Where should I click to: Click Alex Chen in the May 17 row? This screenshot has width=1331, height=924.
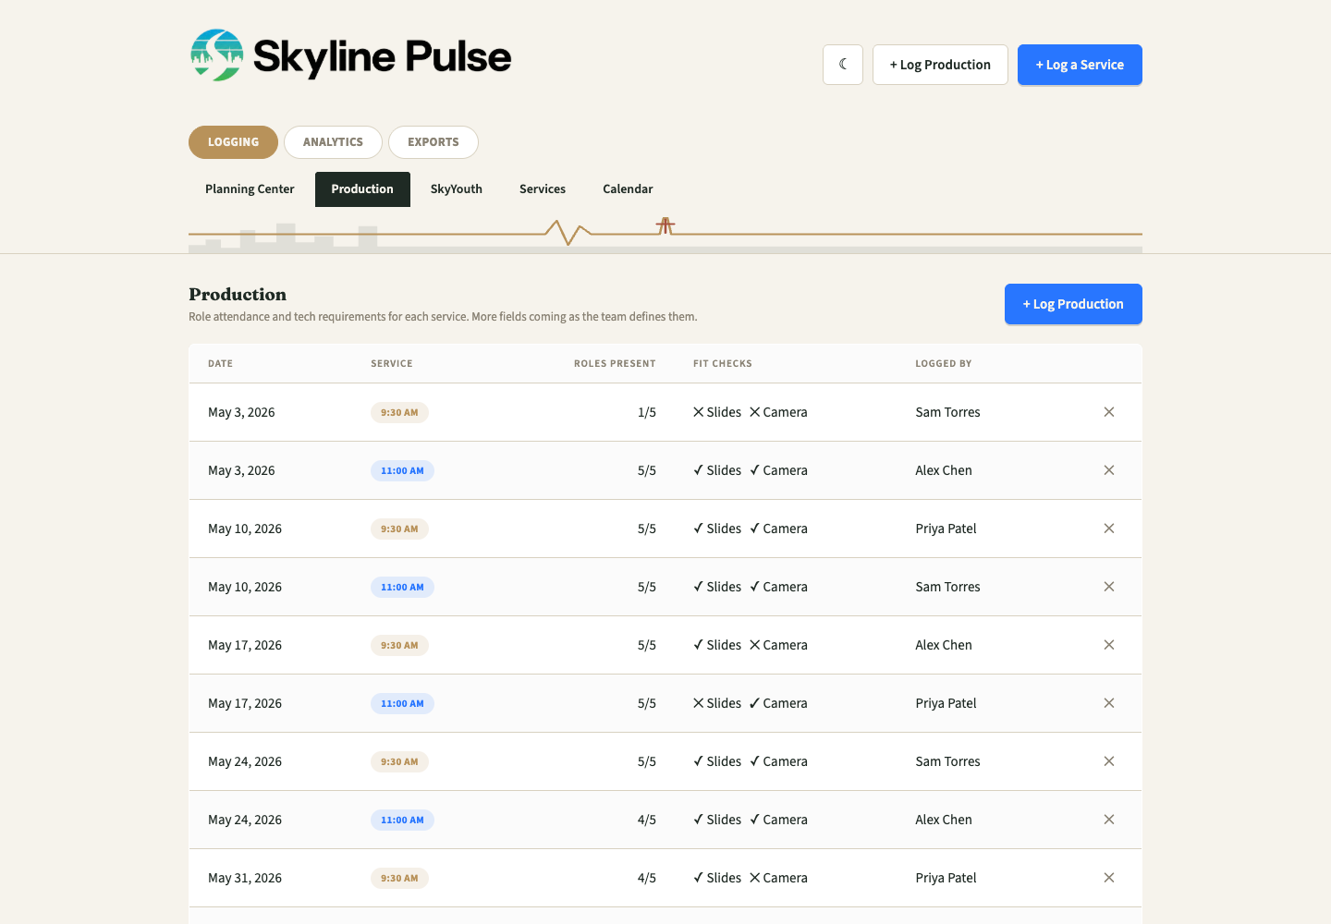click(x=944, y=645)
